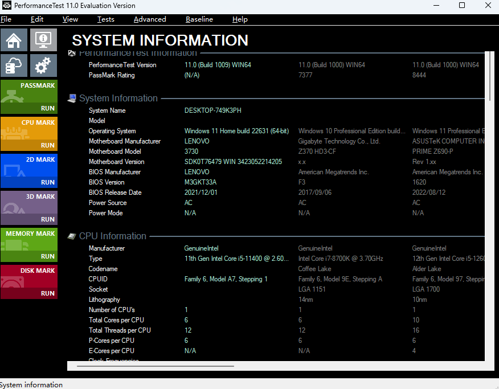Viewport: 499px width, 389px height.
Task: Click the 'Power Source' row label
Action: coord(108,203)
